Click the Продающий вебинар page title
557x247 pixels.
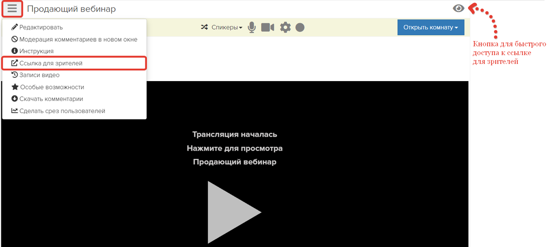click(x=71, y=9)
